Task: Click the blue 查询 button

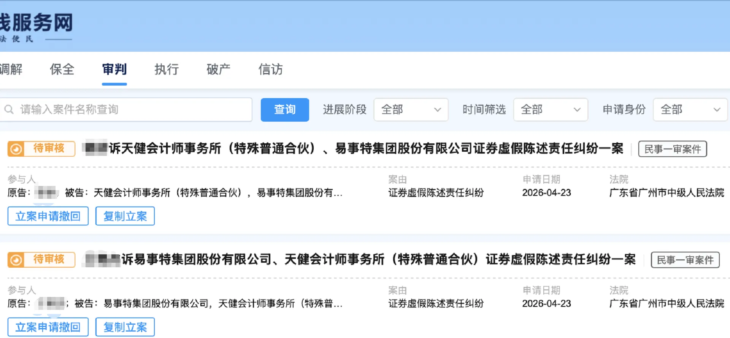Action: click(x=285, y=109)
